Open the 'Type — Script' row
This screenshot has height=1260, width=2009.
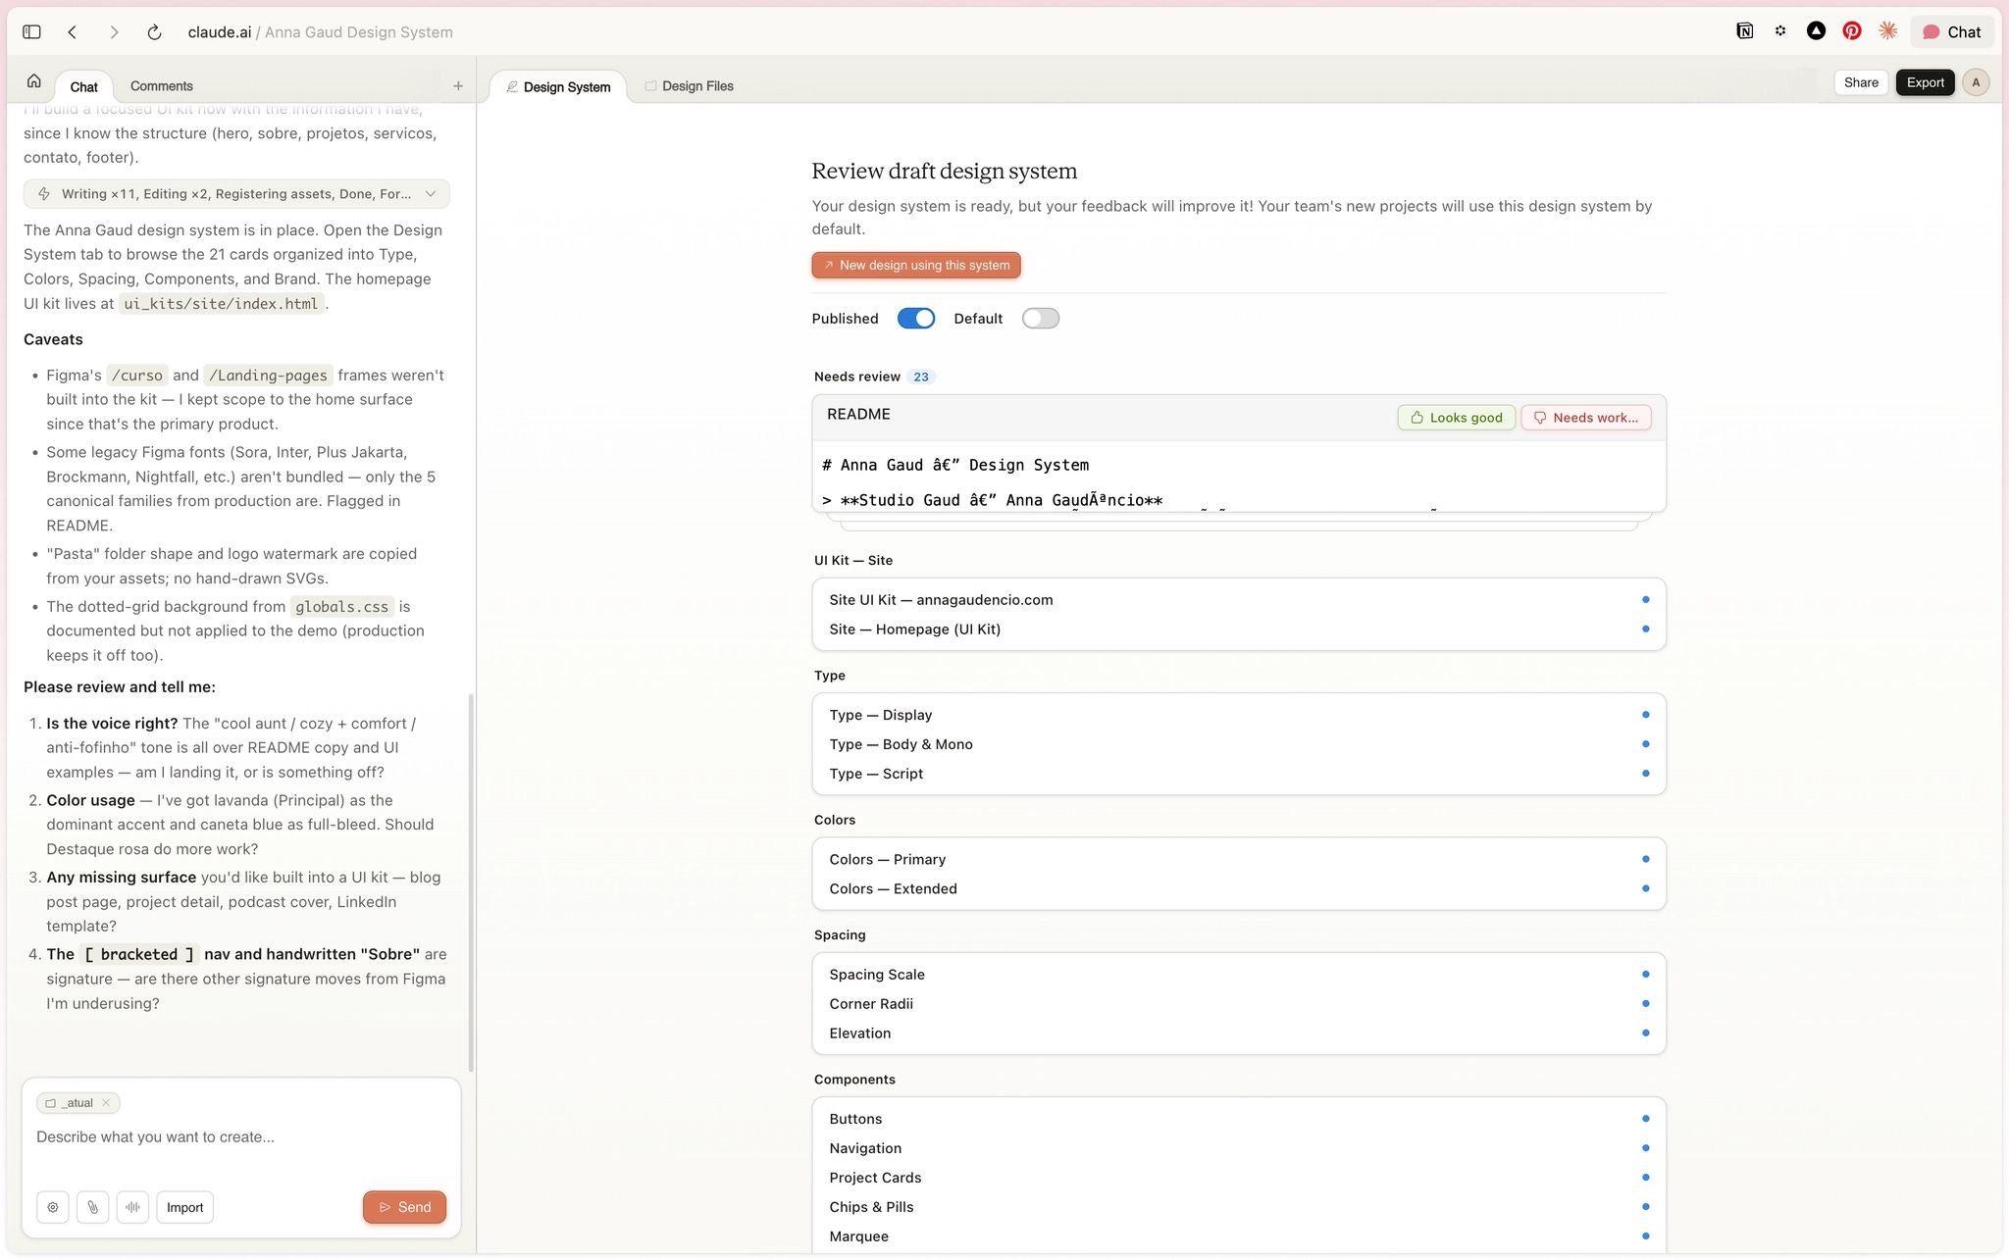[x=1238, y=774]
